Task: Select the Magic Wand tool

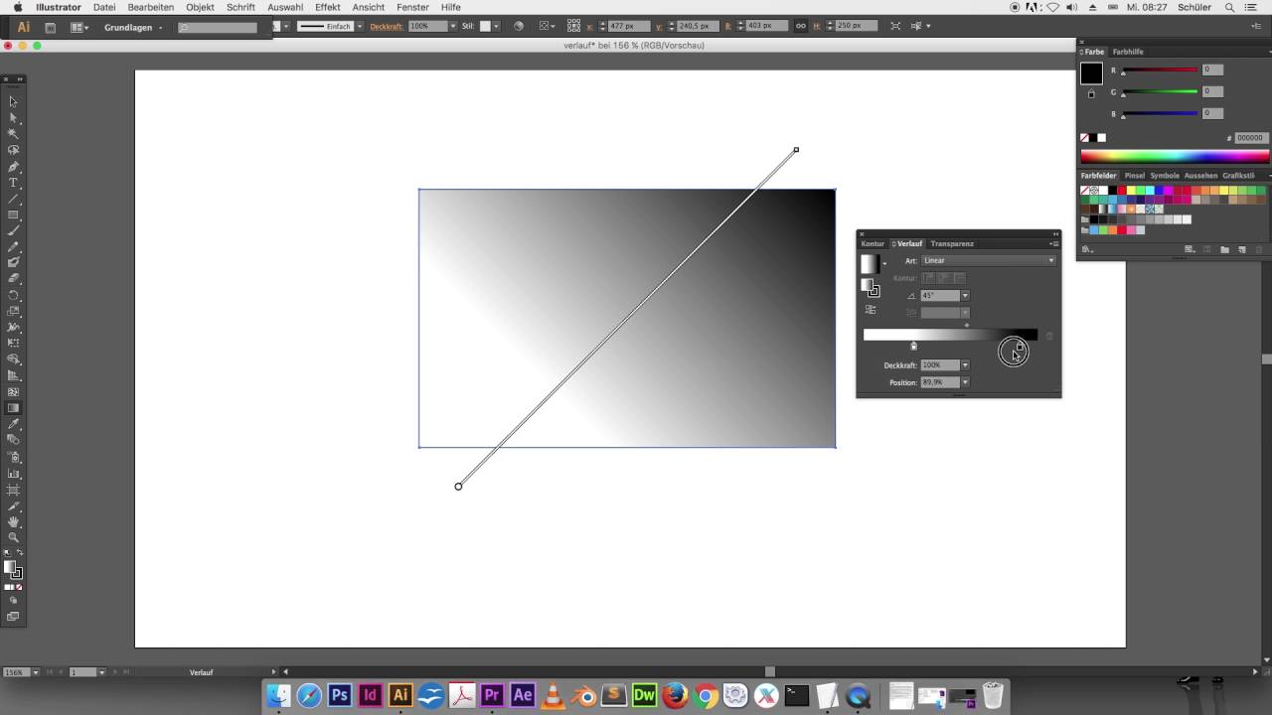Action: 13,134
